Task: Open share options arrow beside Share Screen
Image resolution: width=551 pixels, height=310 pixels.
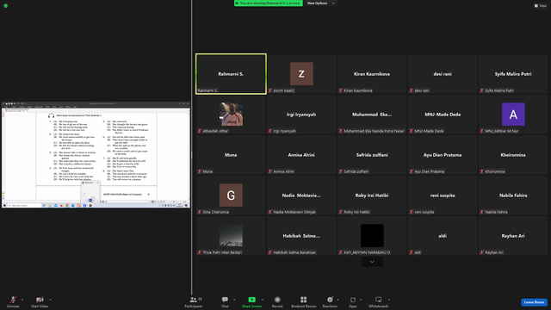Action: coord(263,300)
